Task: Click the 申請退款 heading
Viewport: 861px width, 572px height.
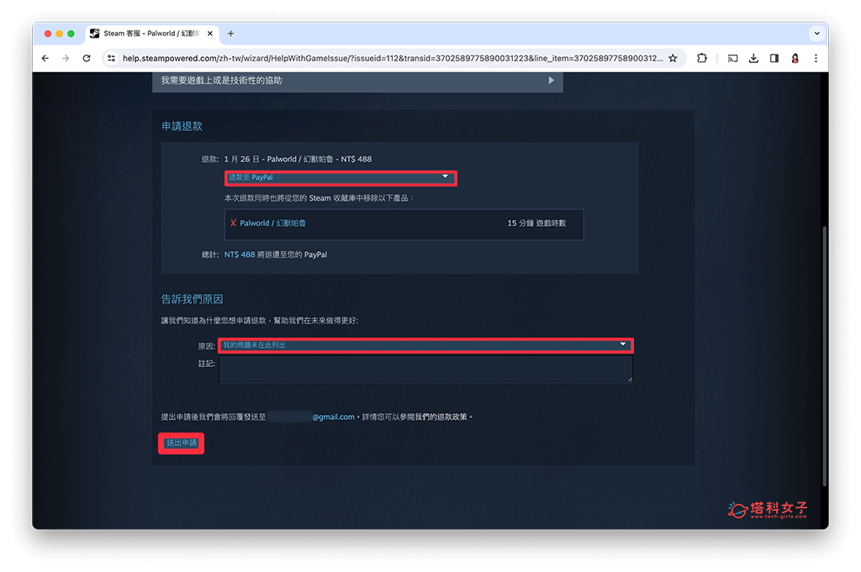Action: [x=182, y=126]
